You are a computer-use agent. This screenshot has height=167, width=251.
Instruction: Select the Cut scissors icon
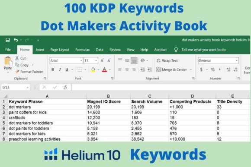pos(17,58)
